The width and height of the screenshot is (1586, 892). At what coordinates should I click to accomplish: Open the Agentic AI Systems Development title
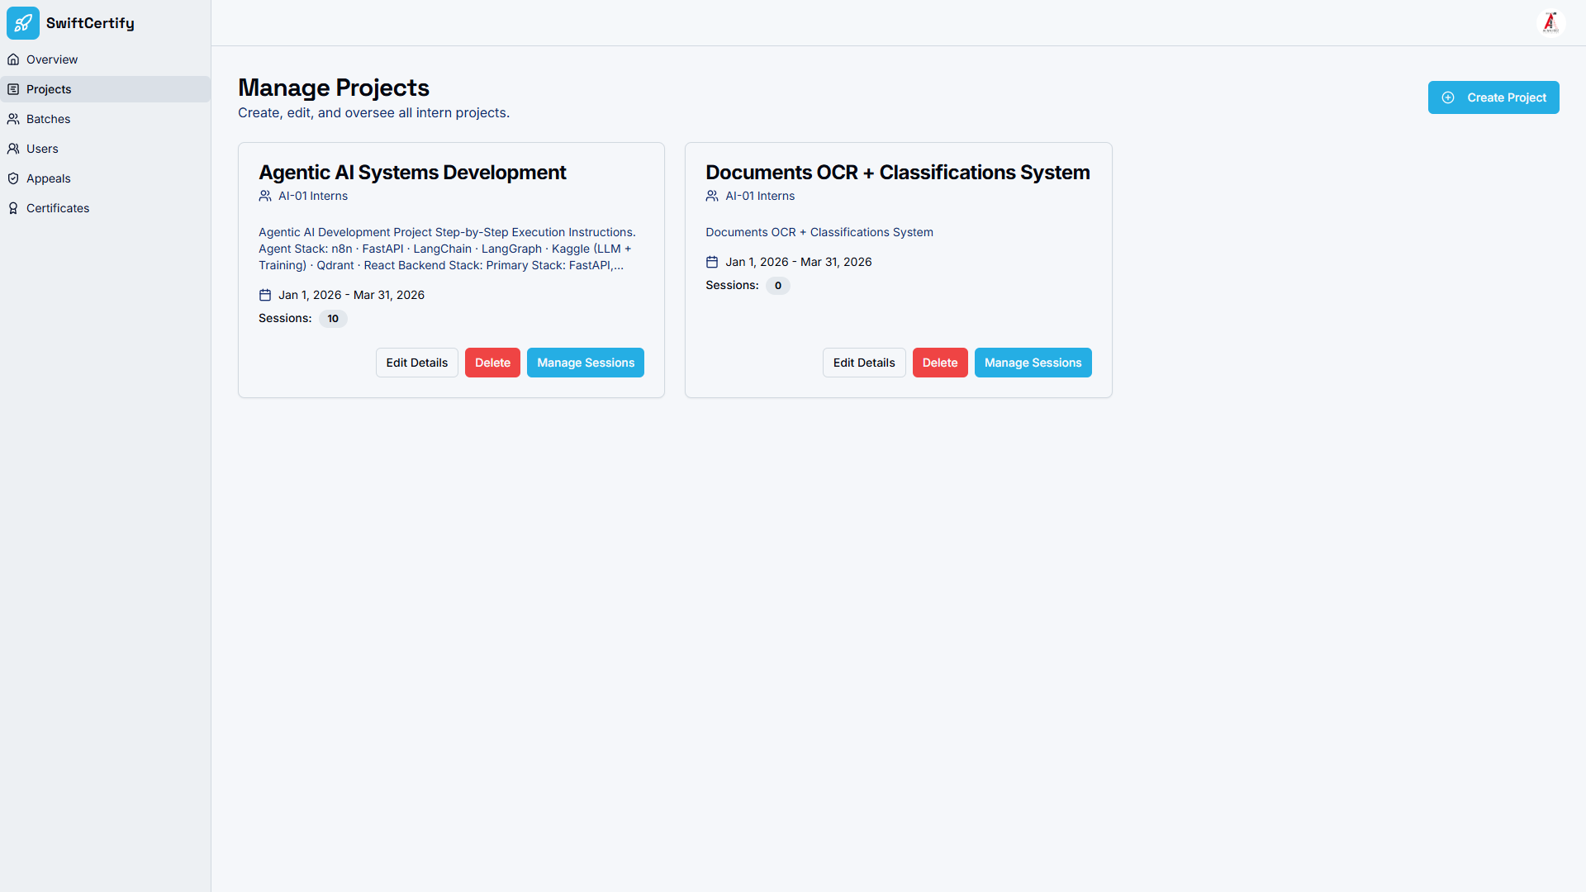412,173
